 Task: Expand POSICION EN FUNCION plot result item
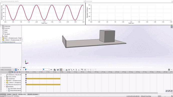pyautogui.click(x=7, y=90)
